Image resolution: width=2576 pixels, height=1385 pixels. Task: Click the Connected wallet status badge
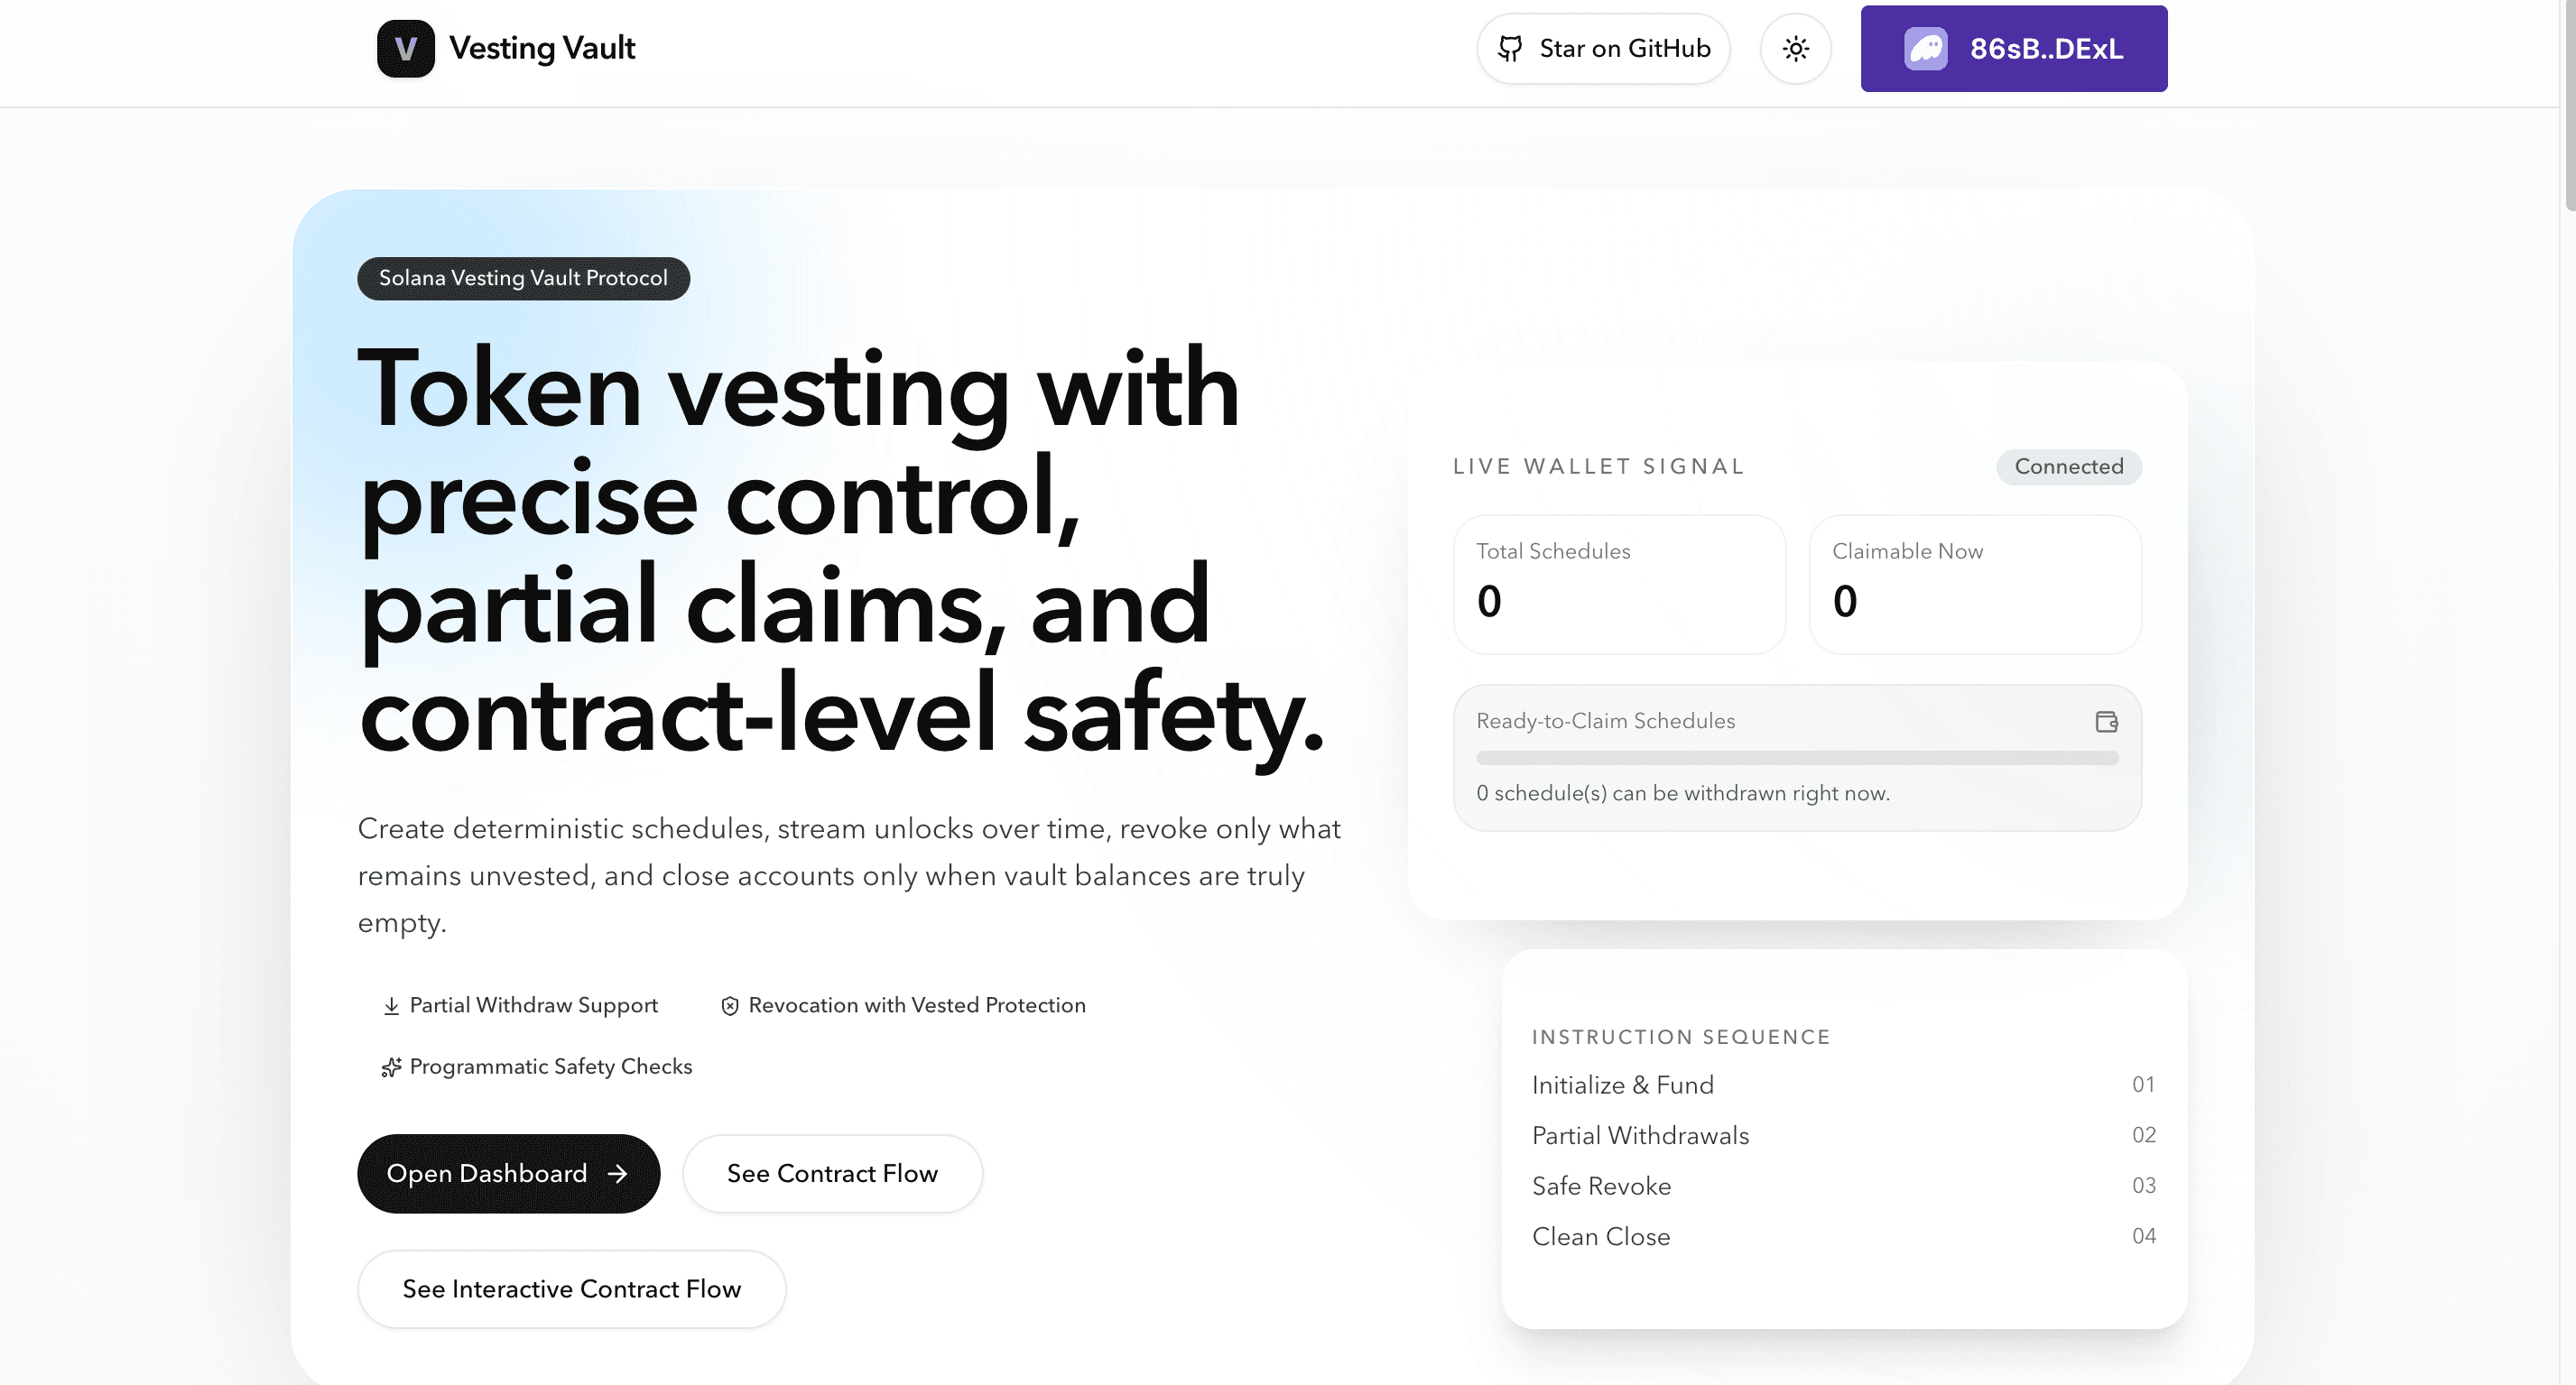tap(2068, 466)
